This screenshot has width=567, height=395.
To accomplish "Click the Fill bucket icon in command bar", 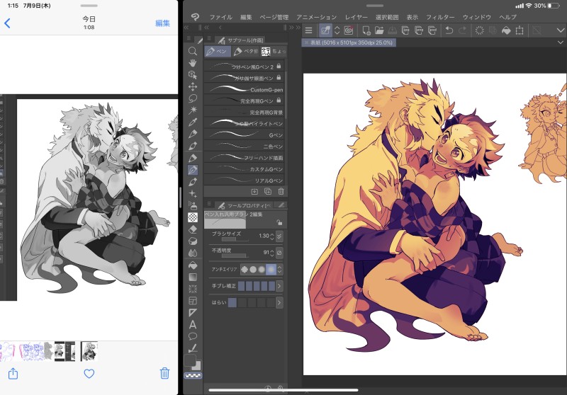I will [x=506, y=30].
